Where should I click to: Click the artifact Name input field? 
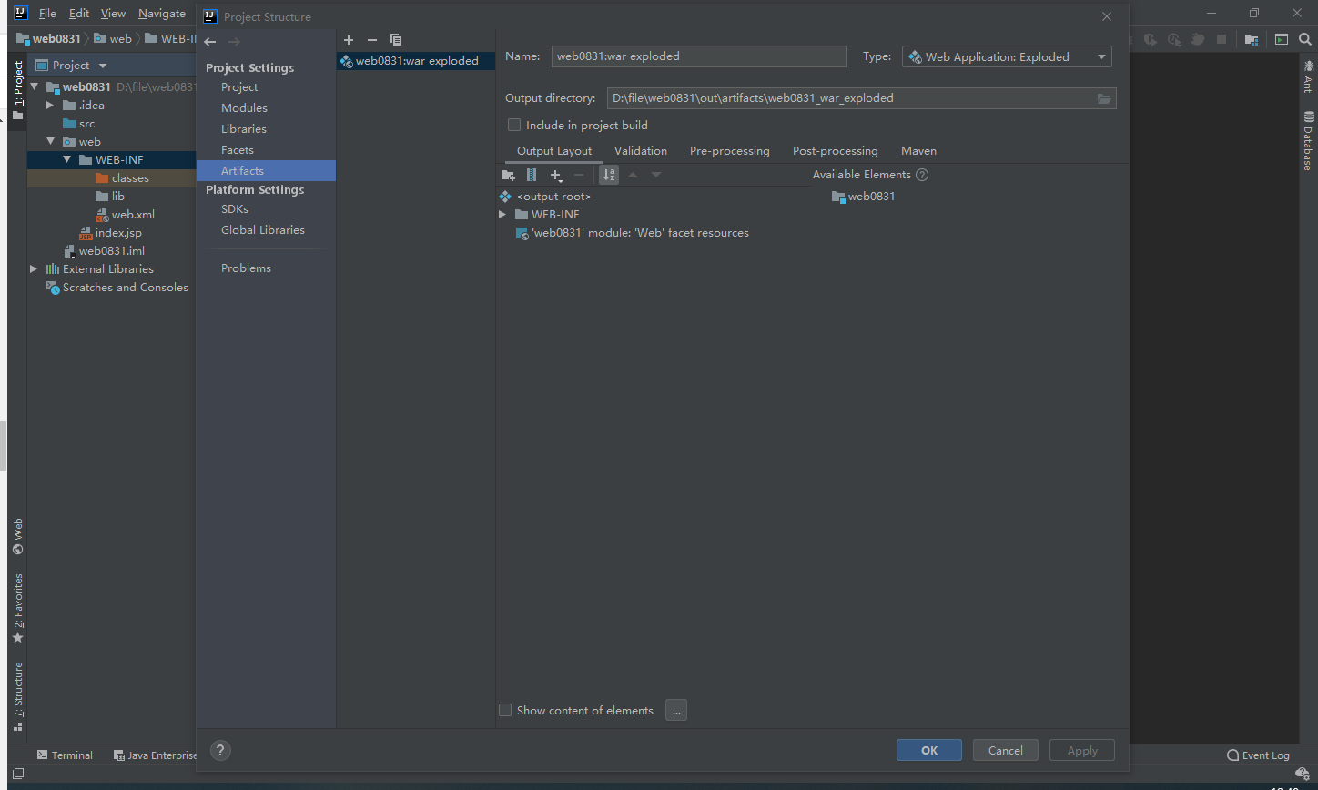(x=699, y=56)
